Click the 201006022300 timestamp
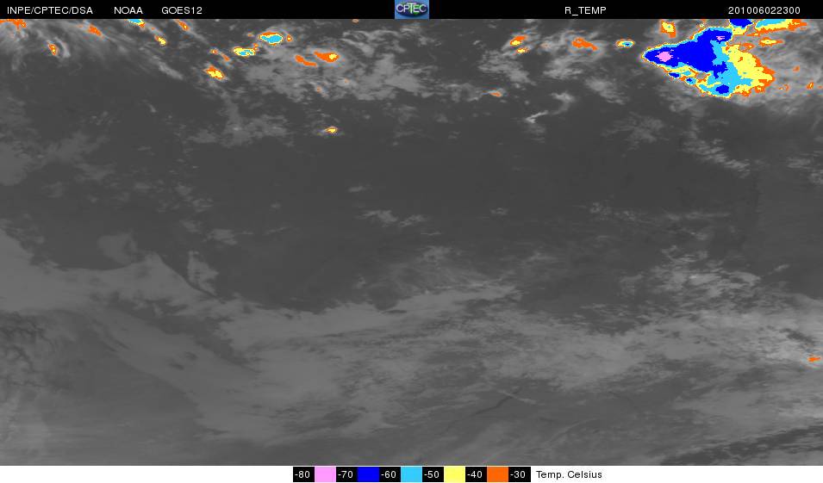This screenshot has height=483, width=823. click(764, 10)
